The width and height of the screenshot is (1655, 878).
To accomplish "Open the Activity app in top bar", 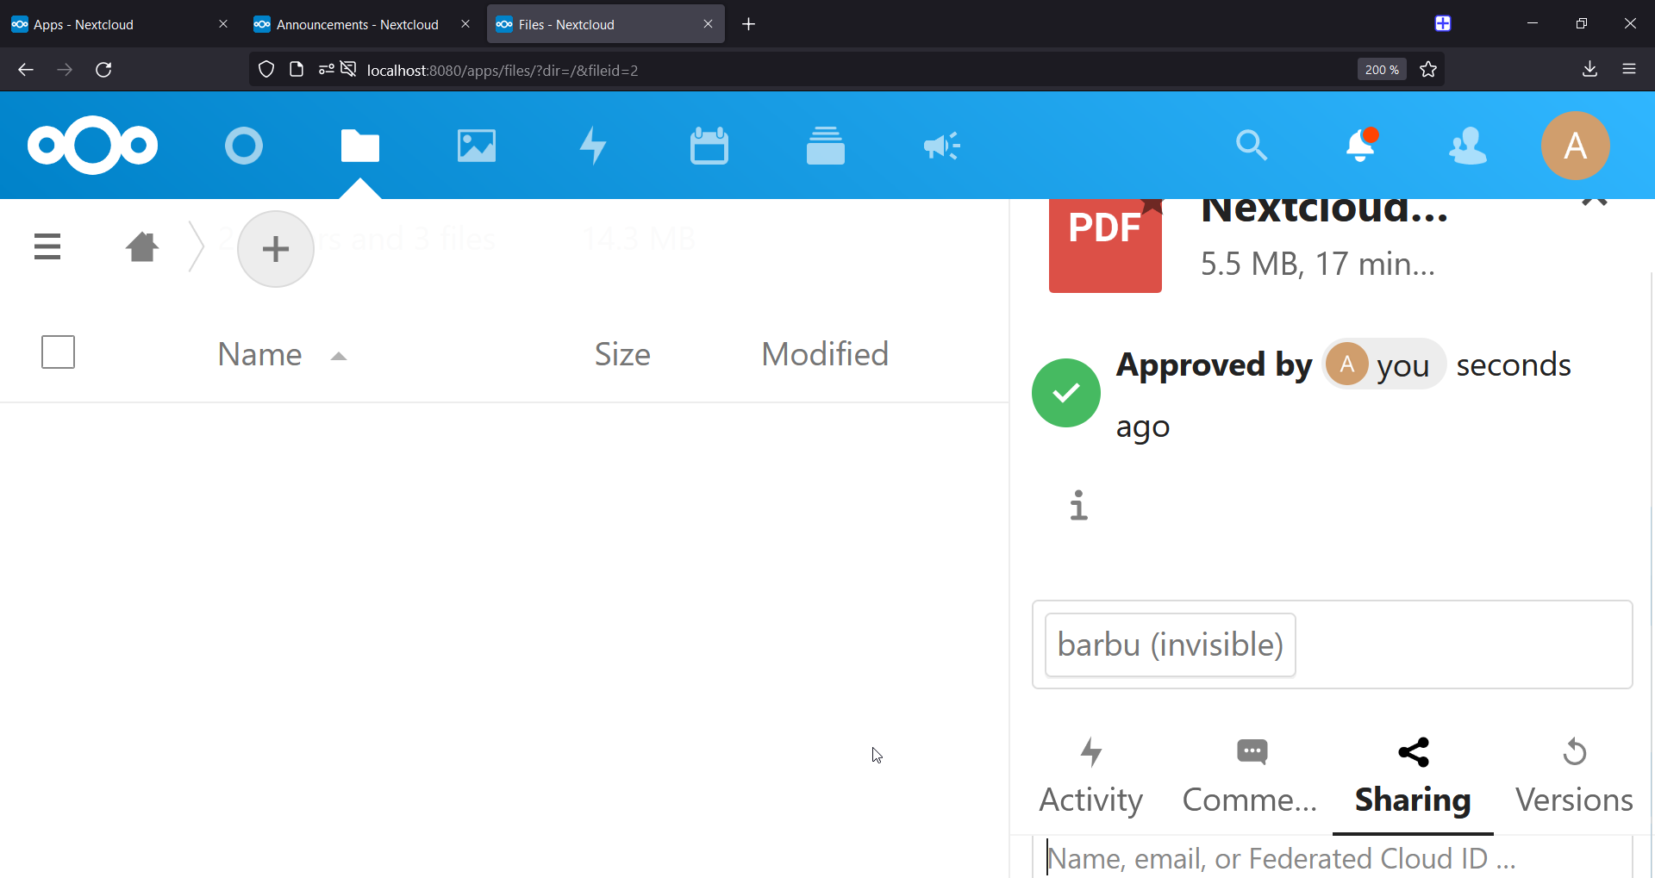I will 593,146.
